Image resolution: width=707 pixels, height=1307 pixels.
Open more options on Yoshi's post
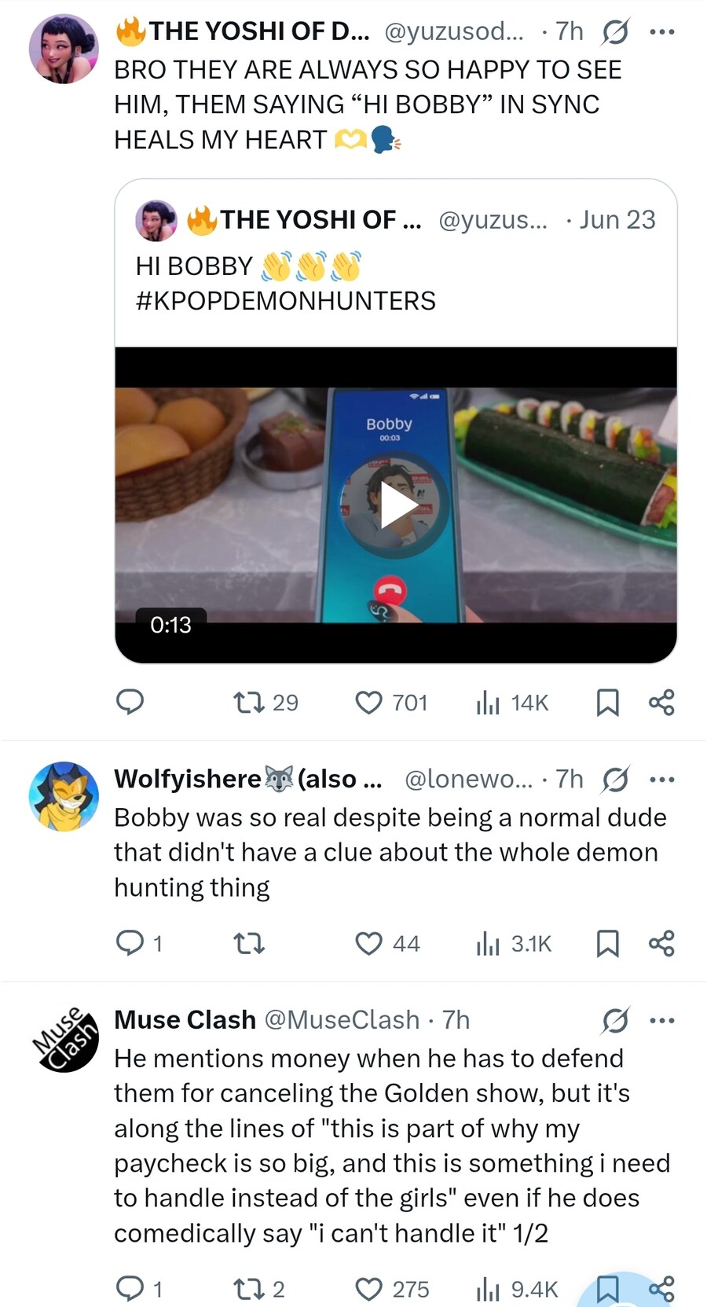click(661, 32)
